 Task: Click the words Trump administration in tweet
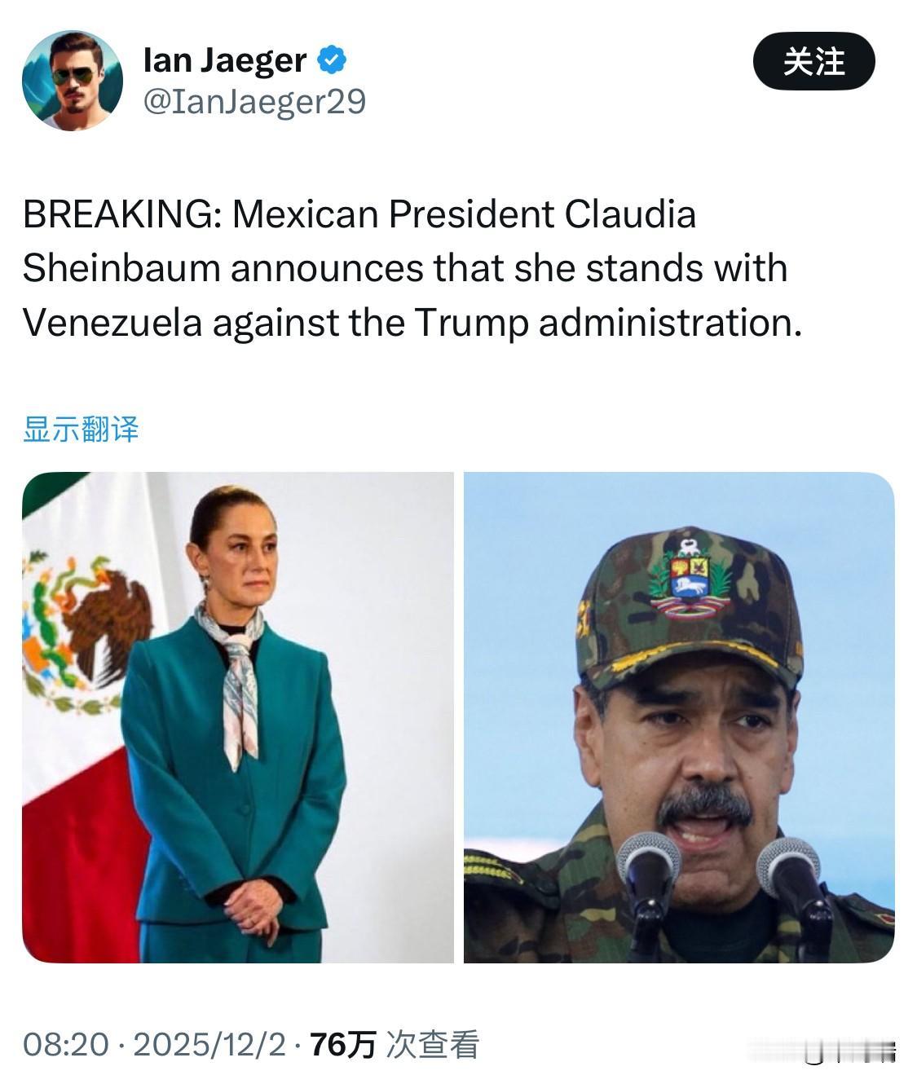coord(608,323)
